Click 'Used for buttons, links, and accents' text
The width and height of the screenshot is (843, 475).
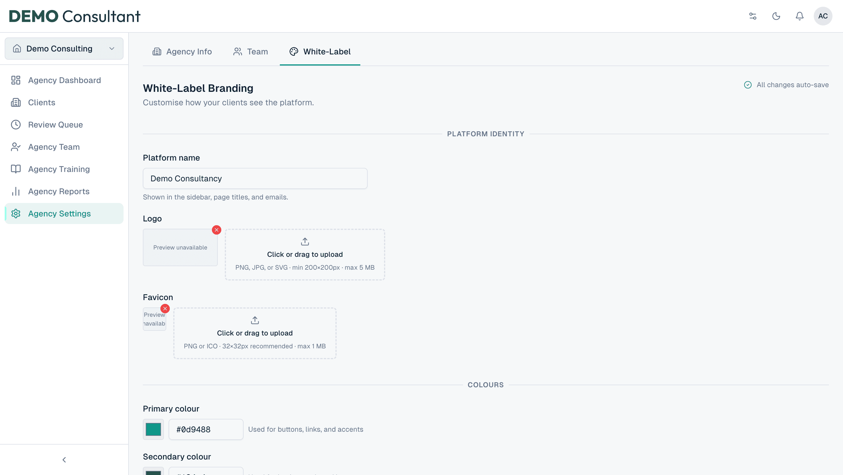click(306, 430)
